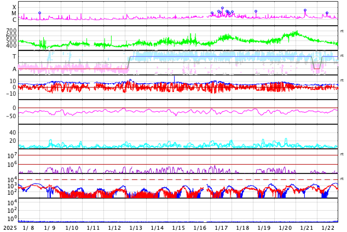
Task: Click the flare marker on 1/8
Action: [39, 13]
